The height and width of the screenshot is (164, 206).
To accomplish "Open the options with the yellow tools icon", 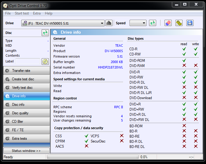I will click(179, 23).
